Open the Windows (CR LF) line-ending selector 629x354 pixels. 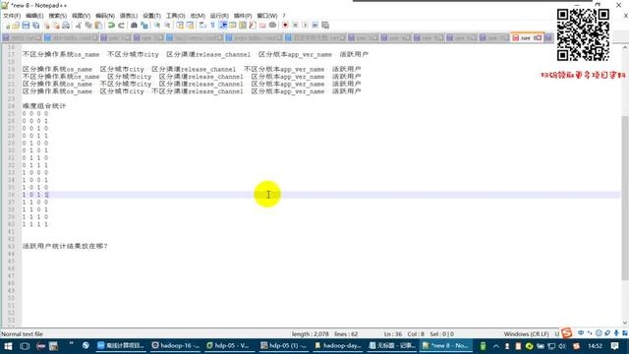click(526, 334)
